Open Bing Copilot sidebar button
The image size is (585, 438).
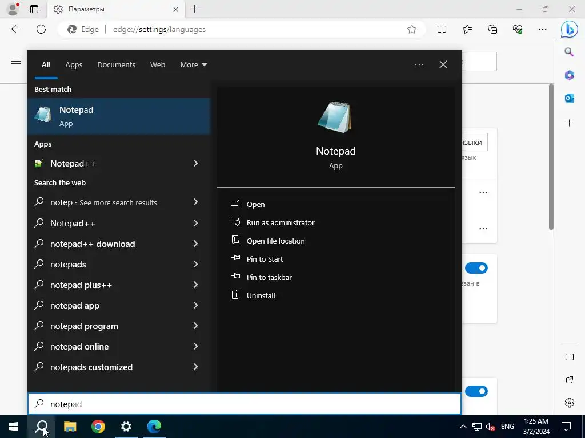pyautogui.click(x=570, y=30)
